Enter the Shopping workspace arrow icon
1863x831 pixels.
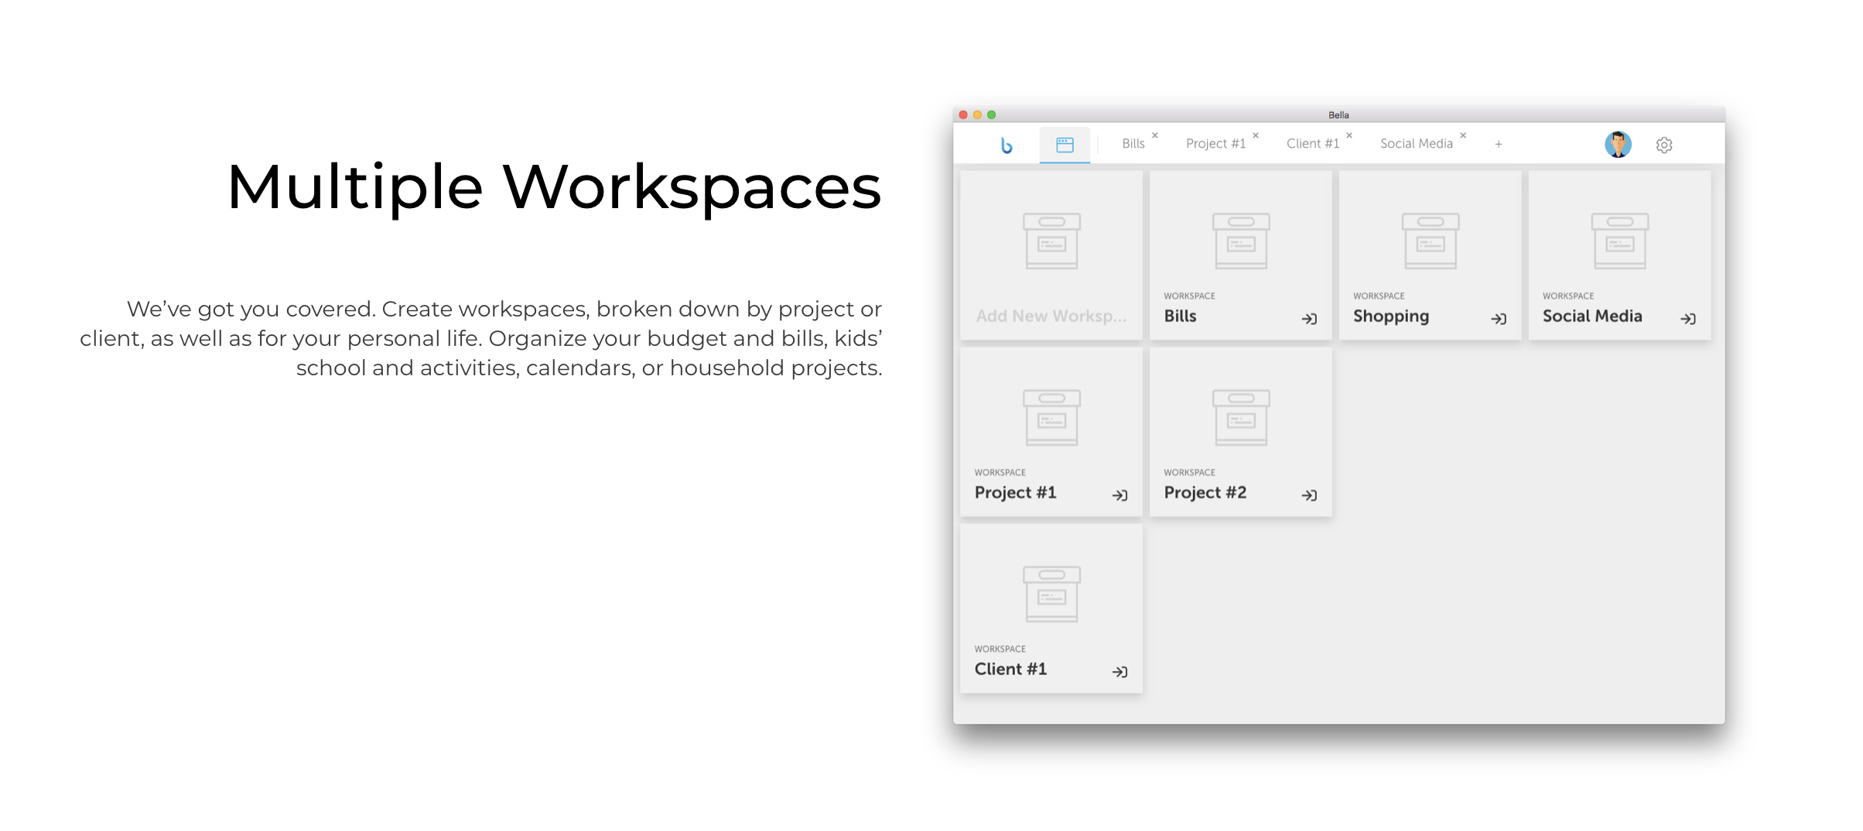(1499, 318)
